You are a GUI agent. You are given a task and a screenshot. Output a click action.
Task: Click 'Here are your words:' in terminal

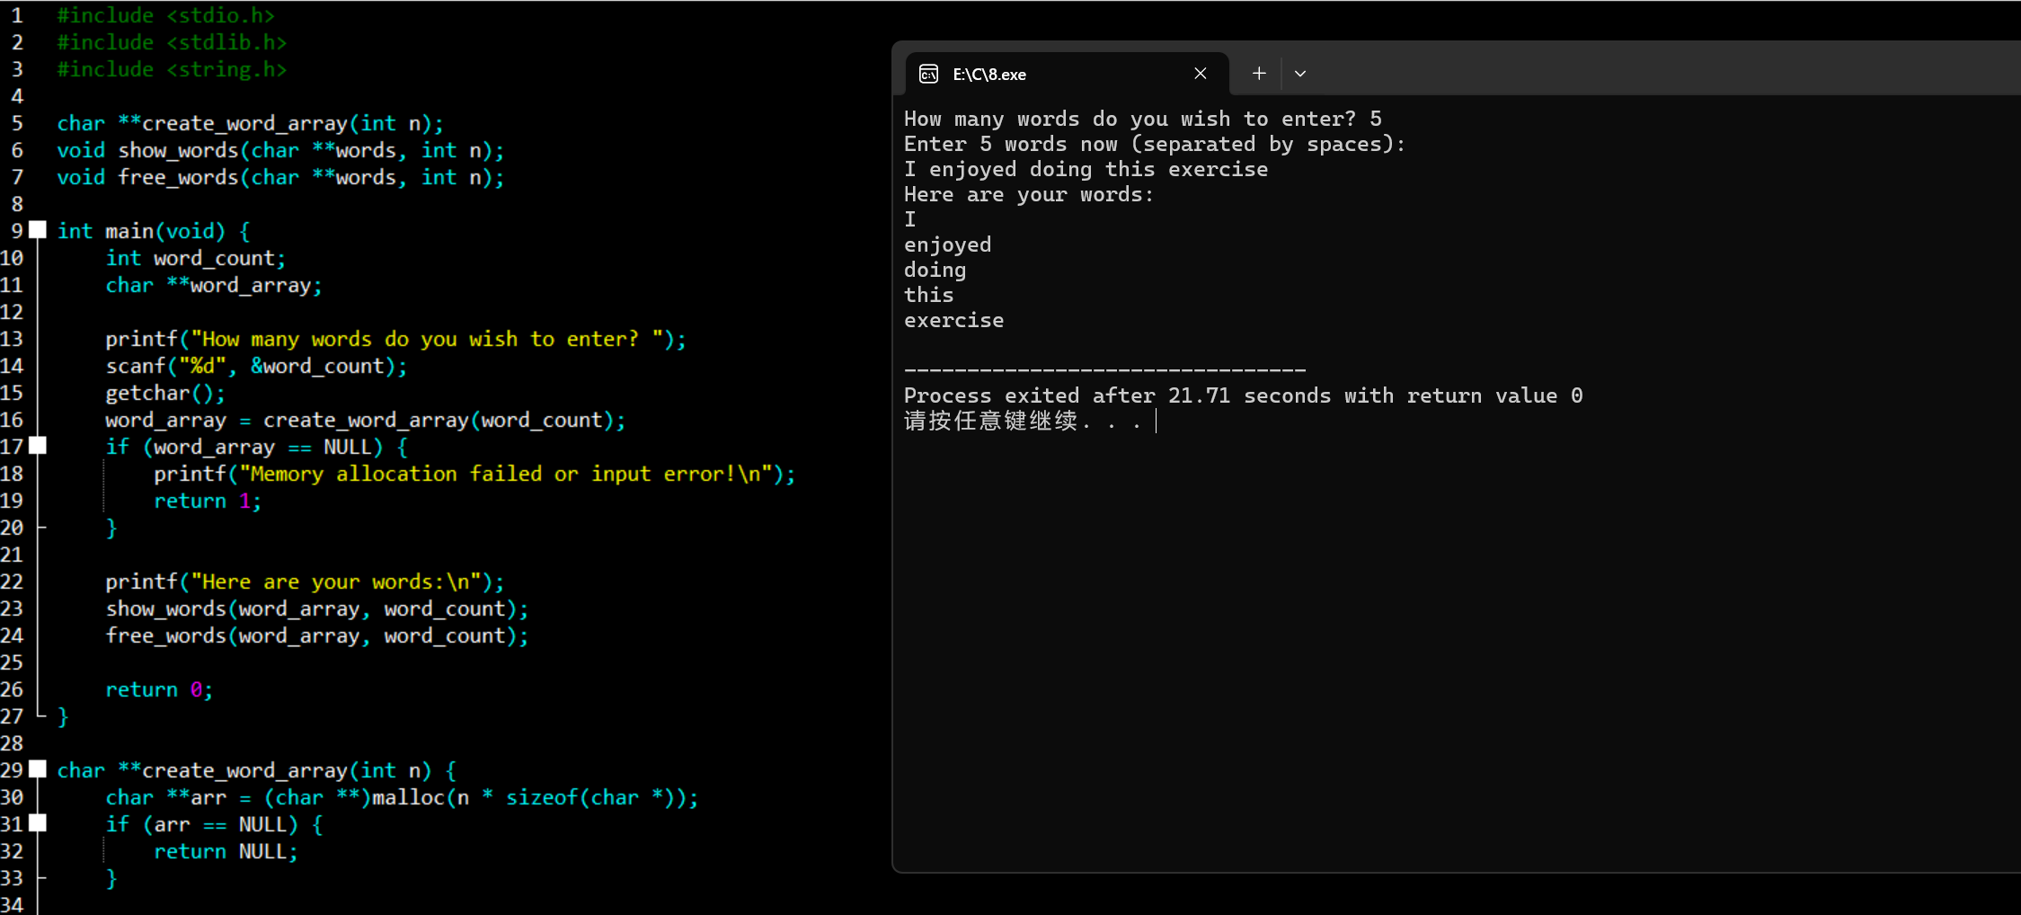pos(1029,194)
